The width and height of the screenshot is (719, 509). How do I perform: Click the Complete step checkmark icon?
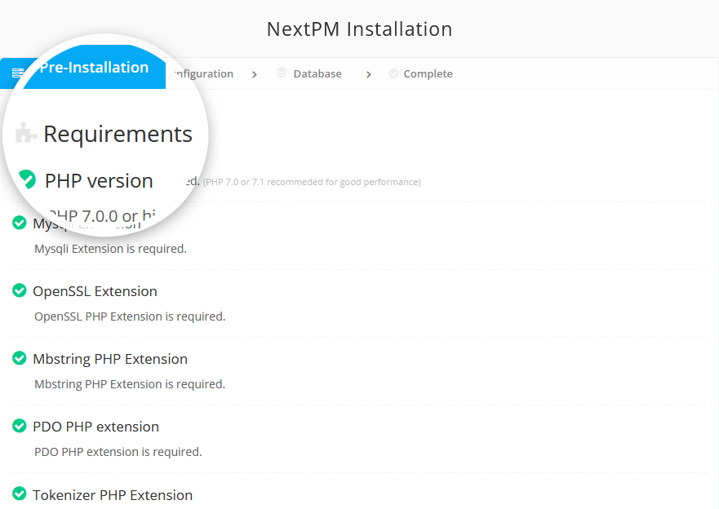pos(393,73)
